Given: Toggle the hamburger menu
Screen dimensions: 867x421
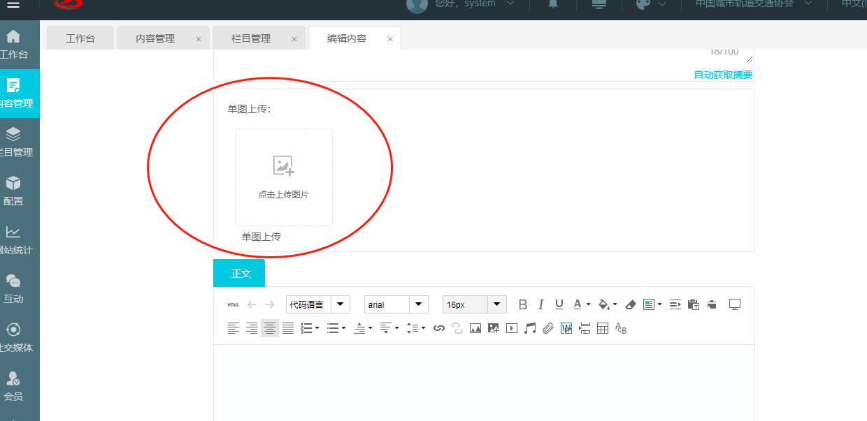Looking at the screenshot, I should click(x=13, y=4).
